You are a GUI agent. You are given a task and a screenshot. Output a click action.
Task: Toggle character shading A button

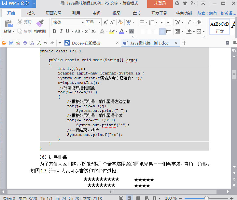132,31
